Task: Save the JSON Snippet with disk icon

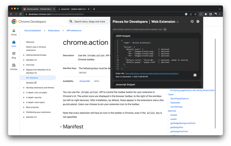Action: [x=195, y=75]
